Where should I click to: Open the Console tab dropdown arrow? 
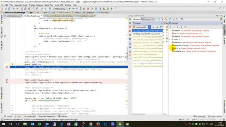point(151,19)
